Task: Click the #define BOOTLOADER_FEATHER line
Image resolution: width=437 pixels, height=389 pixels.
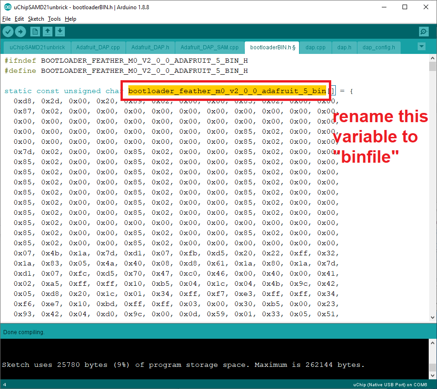Action: pyautogui.click(x=126, y=71)
